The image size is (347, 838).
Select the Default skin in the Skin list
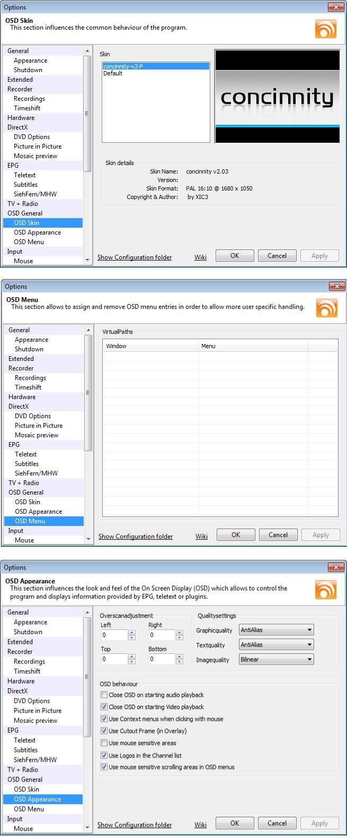coord(113,74)
